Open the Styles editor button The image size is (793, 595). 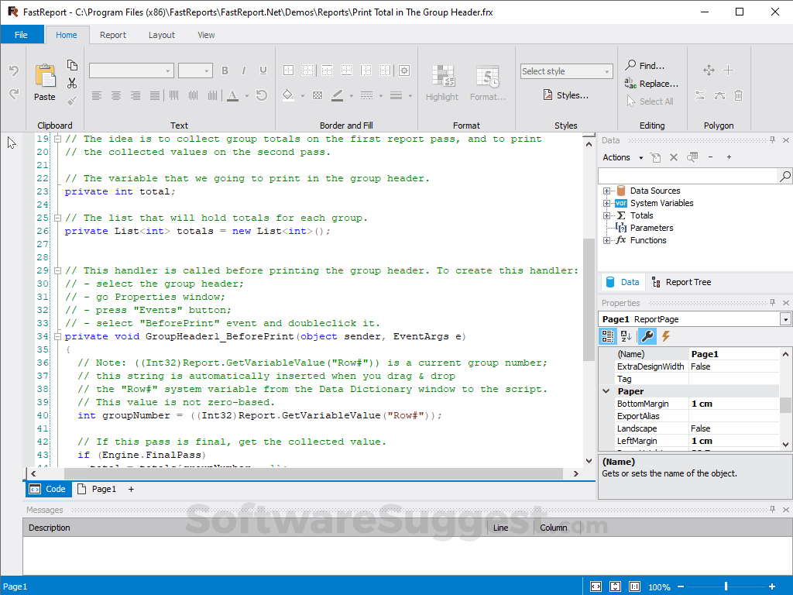(566, 95)
